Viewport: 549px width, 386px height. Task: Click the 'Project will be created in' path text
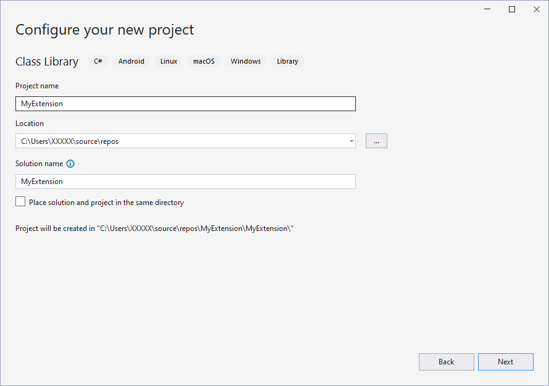[154, 229]
